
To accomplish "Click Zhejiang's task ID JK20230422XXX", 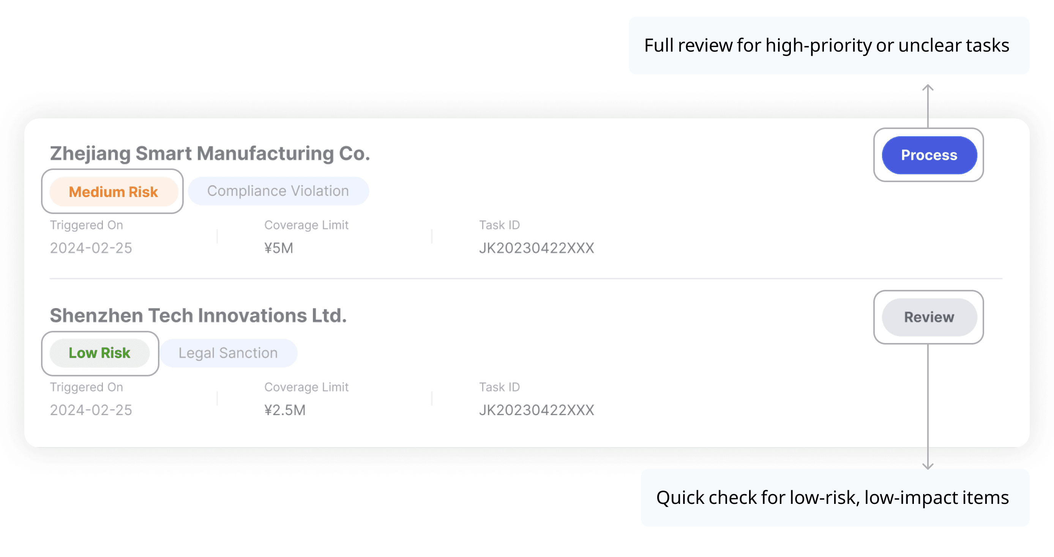I will point(536,248).
